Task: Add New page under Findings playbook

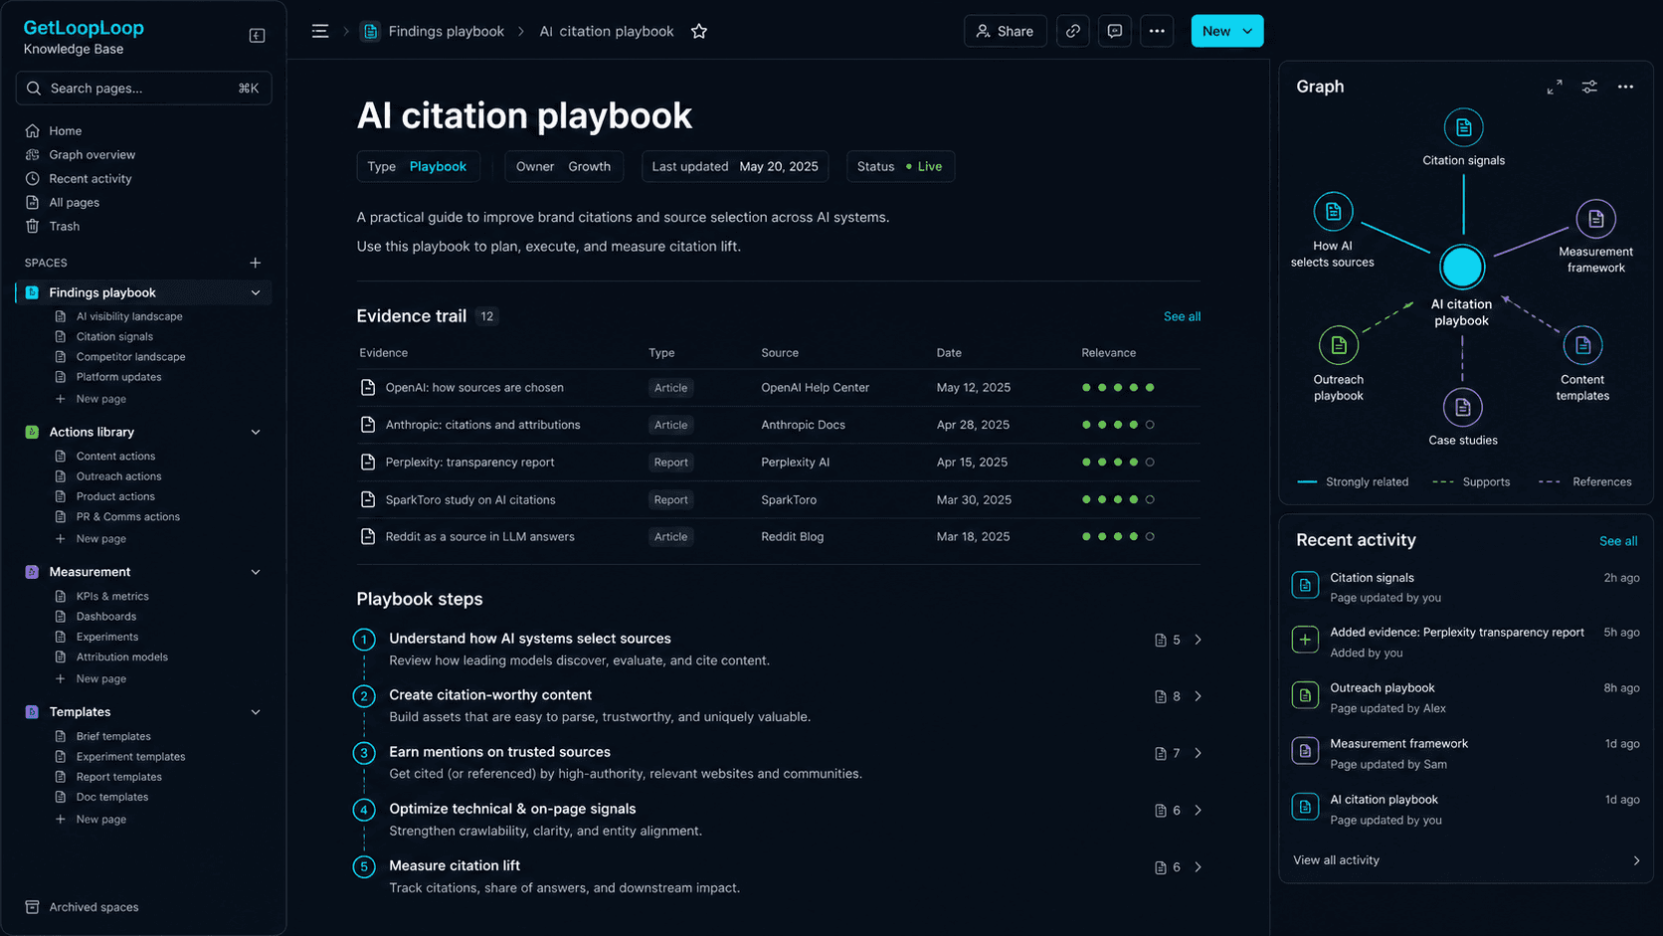Action: (100, 399)
